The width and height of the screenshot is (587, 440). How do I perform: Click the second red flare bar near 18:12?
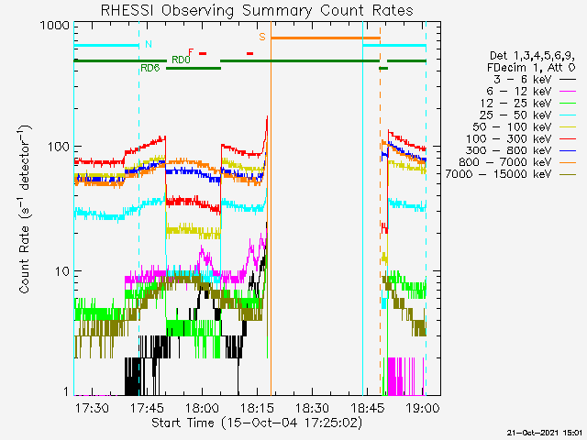coord(249,53)
